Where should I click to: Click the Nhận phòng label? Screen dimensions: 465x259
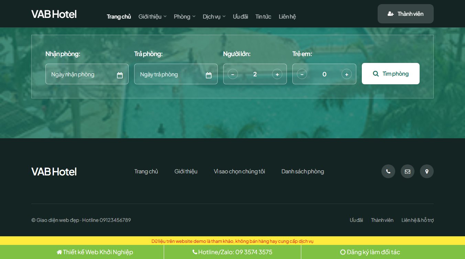click(x=63, y=54)
